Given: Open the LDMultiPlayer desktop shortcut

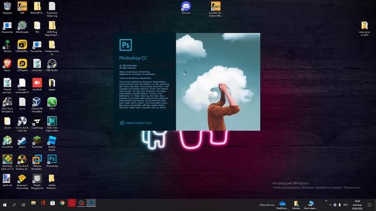Looking at the screenshot, I should click(x=22, y=46).
